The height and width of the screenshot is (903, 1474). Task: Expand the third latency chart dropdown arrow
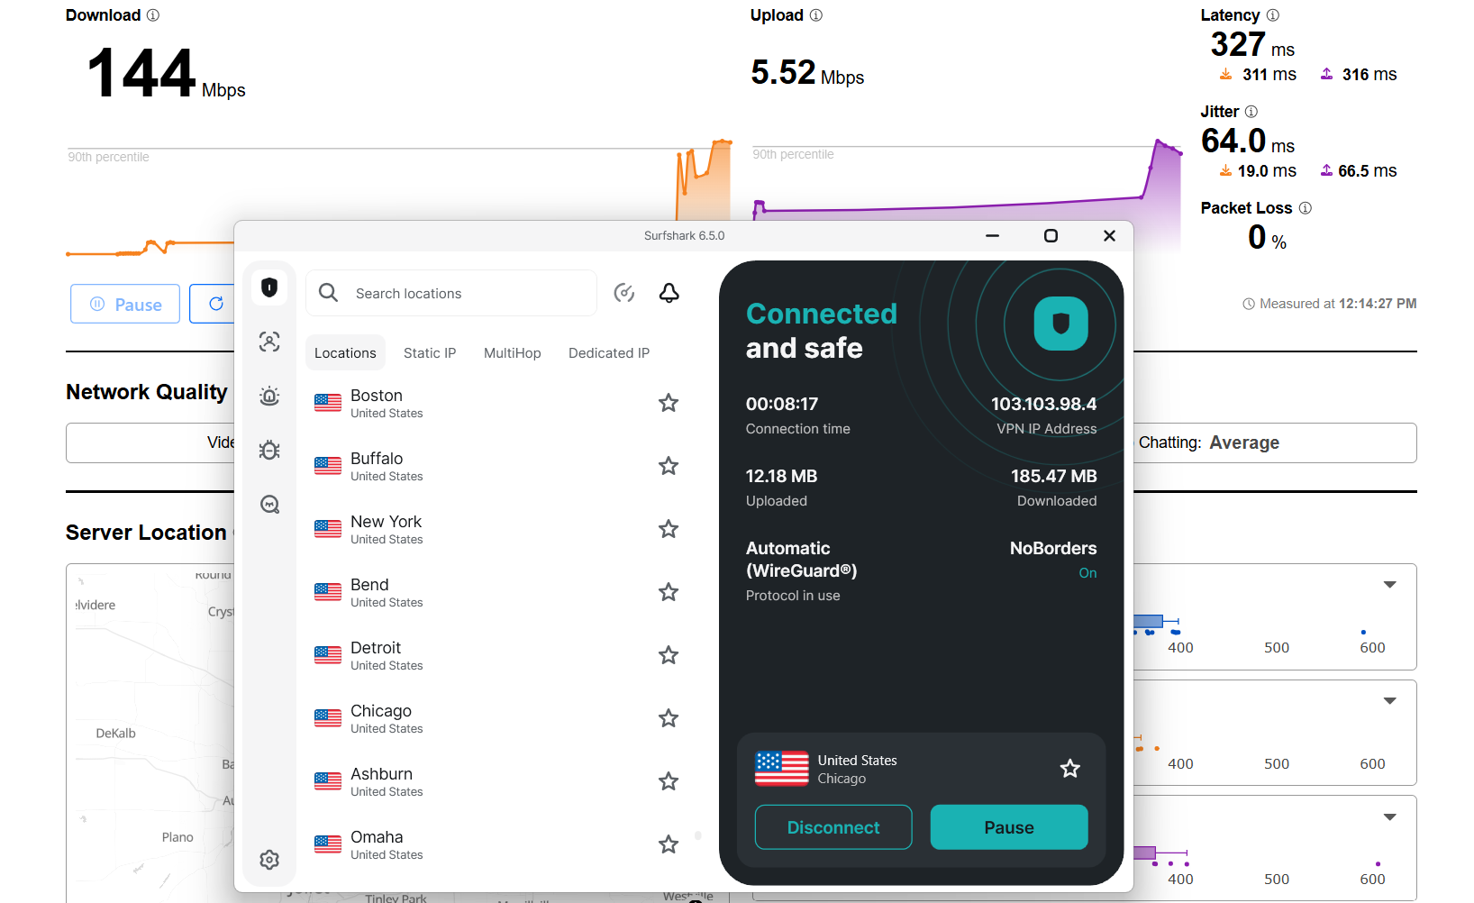1390,817
